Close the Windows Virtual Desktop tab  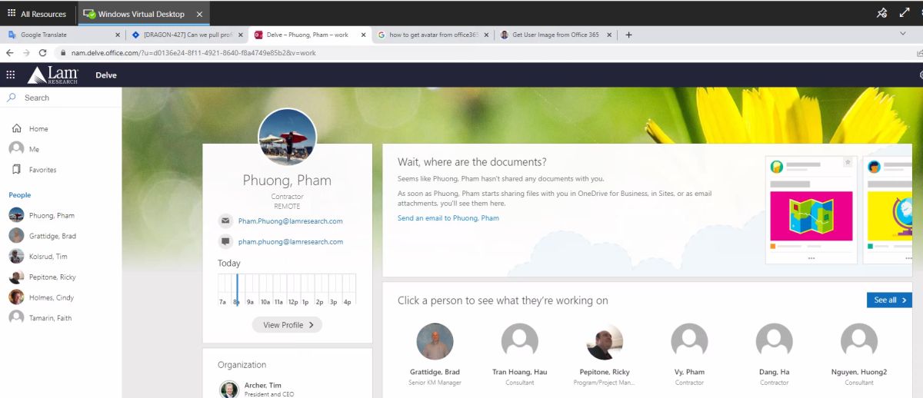(199, 14)
